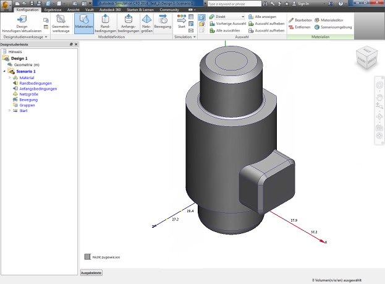The height and width of the screenshot is (284, 385).
Task: Select Hinweis in design study bar
Action: [15, 51]
